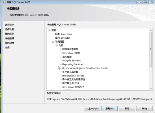Click the 删除(R) button
The image size is (155, 113).
pyautogui.click(x=110, y=109)
